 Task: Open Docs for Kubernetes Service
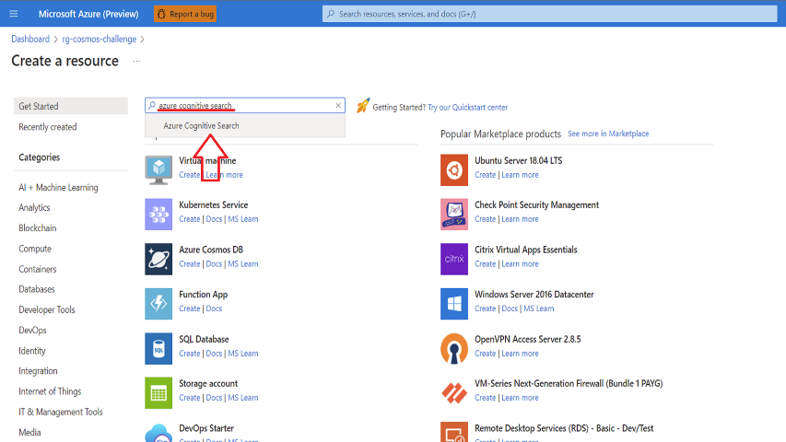(214, 219)
